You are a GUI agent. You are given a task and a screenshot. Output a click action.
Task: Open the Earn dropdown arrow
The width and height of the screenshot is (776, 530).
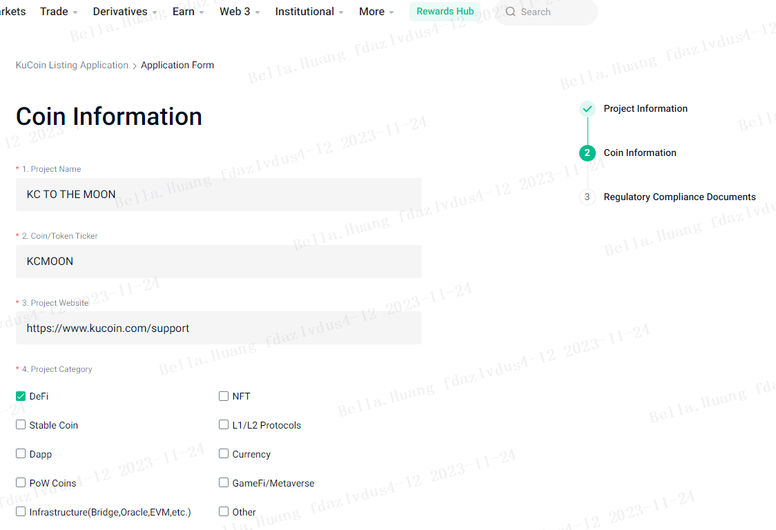(202, 12)
